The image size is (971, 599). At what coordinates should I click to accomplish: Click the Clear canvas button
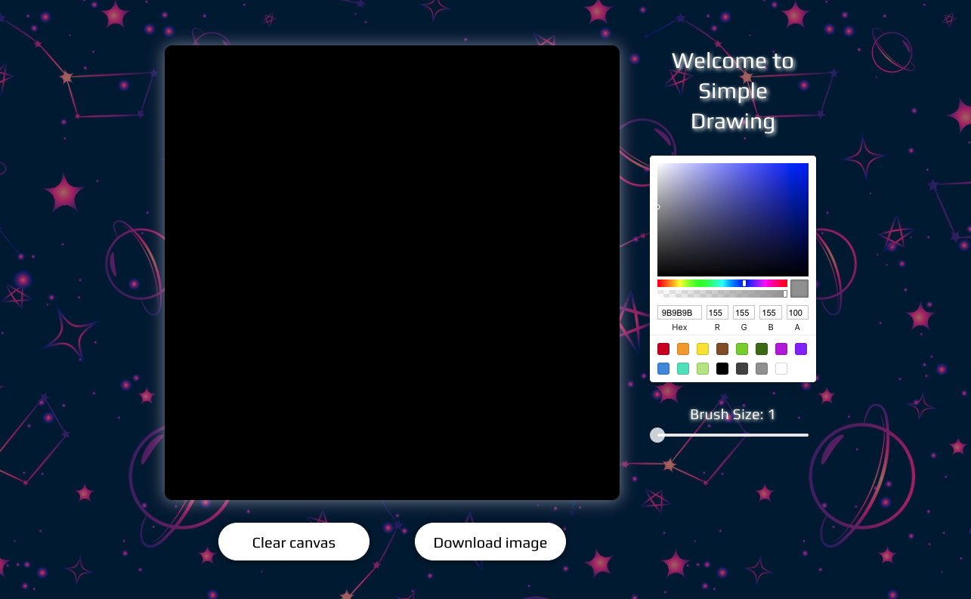click(294, 542)
